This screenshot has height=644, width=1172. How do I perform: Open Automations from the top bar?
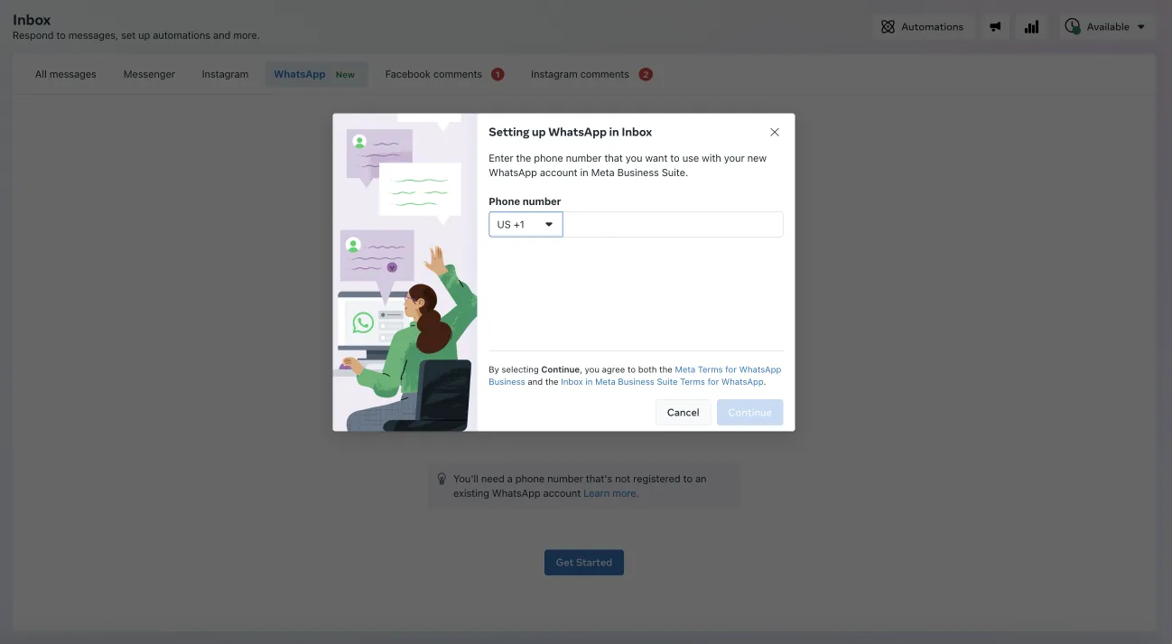923,26
